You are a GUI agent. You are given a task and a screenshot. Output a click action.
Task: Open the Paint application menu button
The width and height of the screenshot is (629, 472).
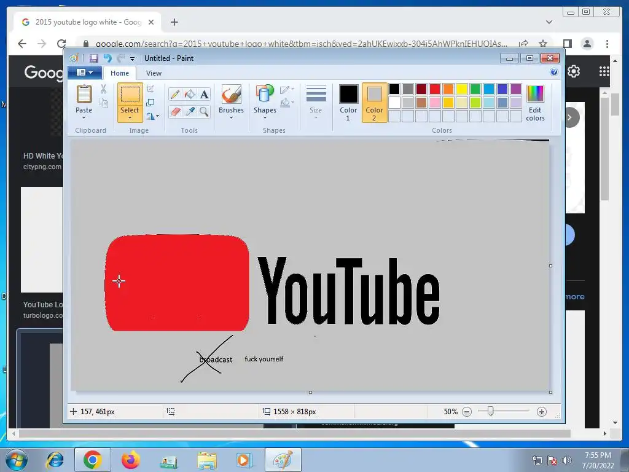click(84, 73)
